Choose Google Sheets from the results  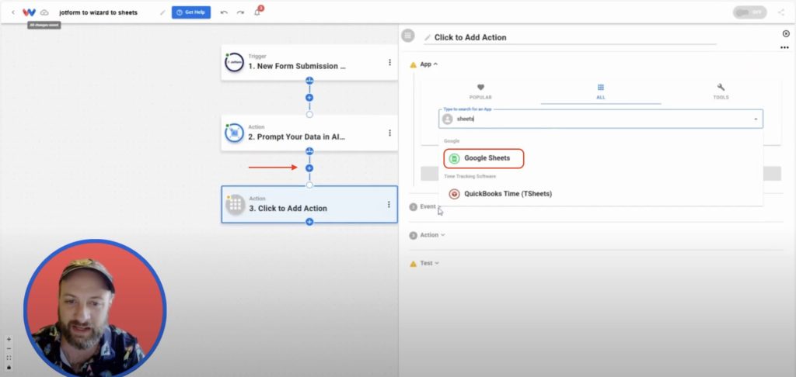pyautogui.click(x=484, y=158)
